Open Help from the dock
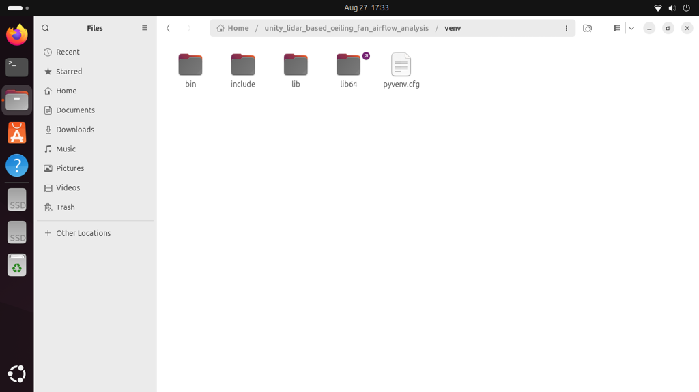This screenshot has height=392, width=699. tap(17, 166)
